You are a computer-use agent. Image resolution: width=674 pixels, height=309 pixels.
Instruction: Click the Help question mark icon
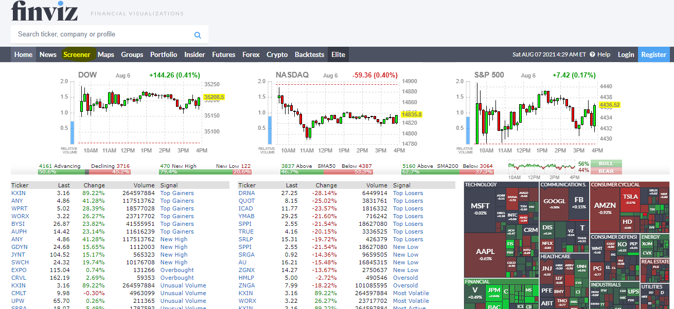point(592,54)
